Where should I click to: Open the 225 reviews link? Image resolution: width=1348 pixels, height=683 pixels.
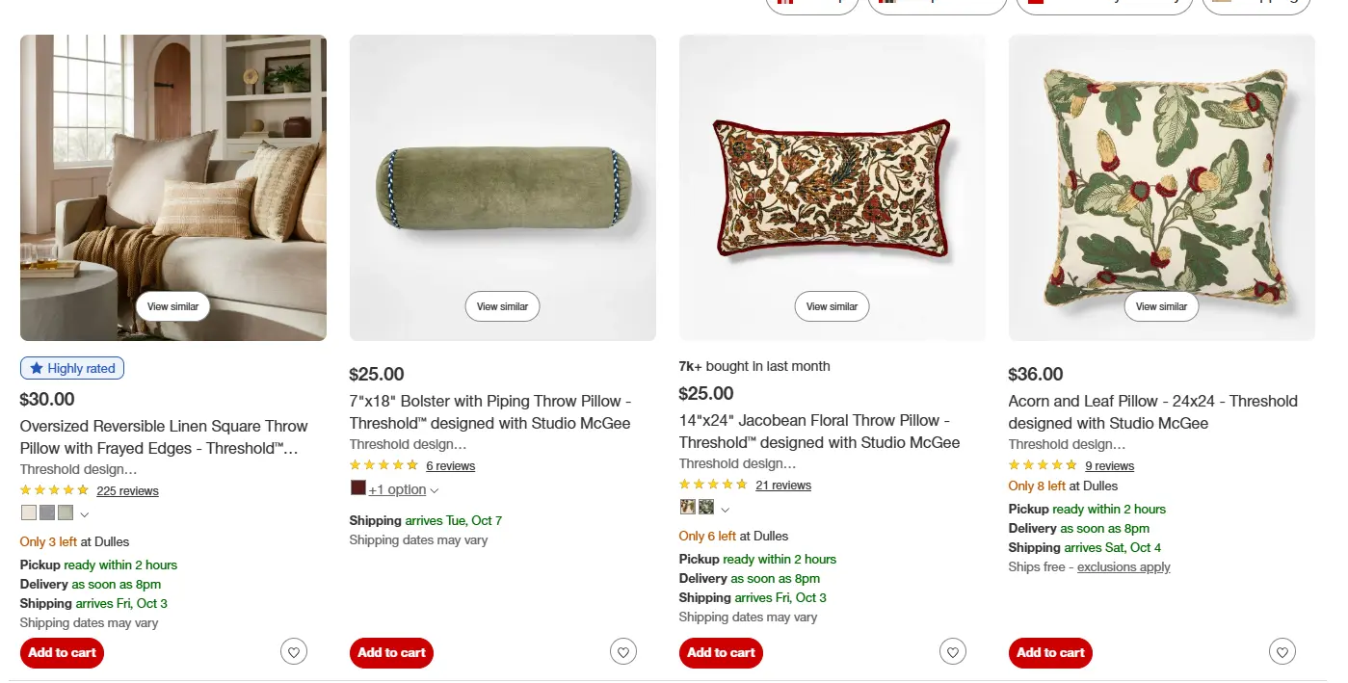[127, 490]
